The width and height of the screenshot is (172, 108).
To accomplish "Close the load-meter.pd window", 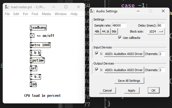I will point(79,7).
